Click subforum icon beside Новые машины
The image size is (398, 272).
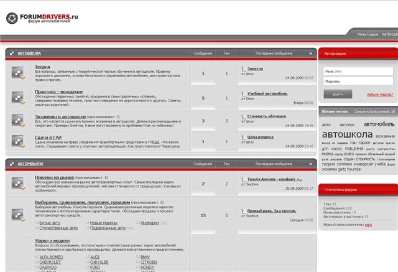(x=88, y=222)
